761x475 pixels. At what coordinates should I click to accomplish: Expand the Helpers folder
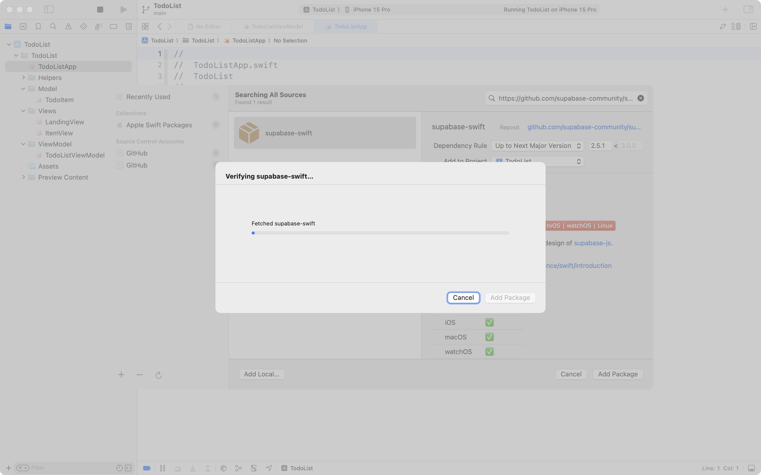click(23, 77)
